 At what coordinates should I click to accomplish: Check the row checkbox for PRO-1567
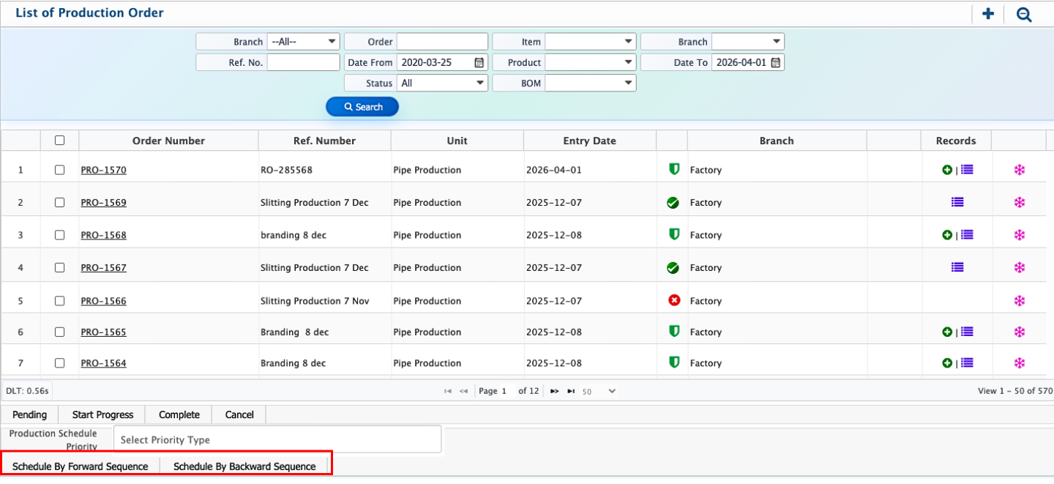pyautogui.click(x=60, y=268)
